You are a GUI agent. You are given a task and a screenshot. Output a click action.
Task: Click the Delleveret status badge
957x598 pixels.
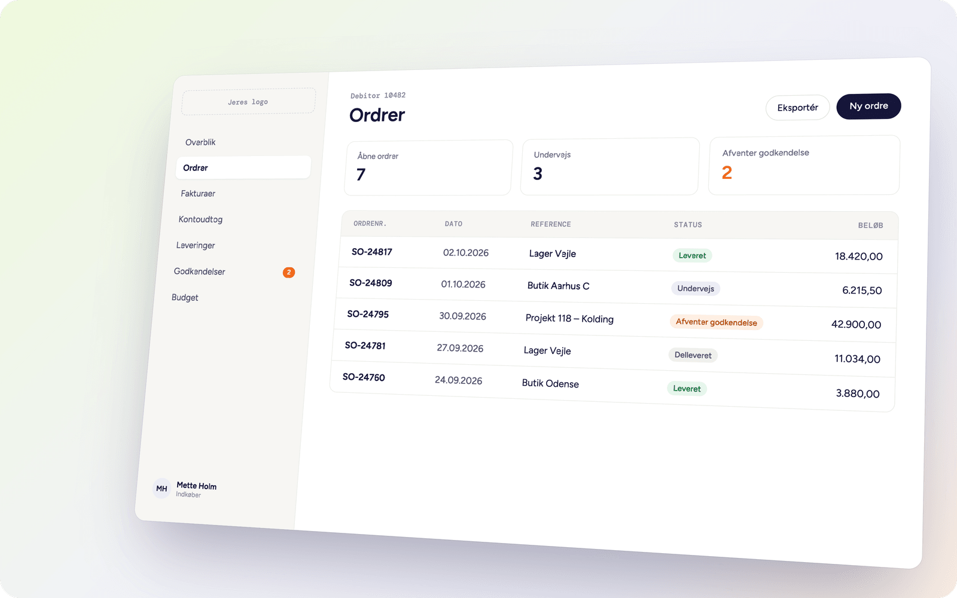pyautogui.click(x=693, y=355)
